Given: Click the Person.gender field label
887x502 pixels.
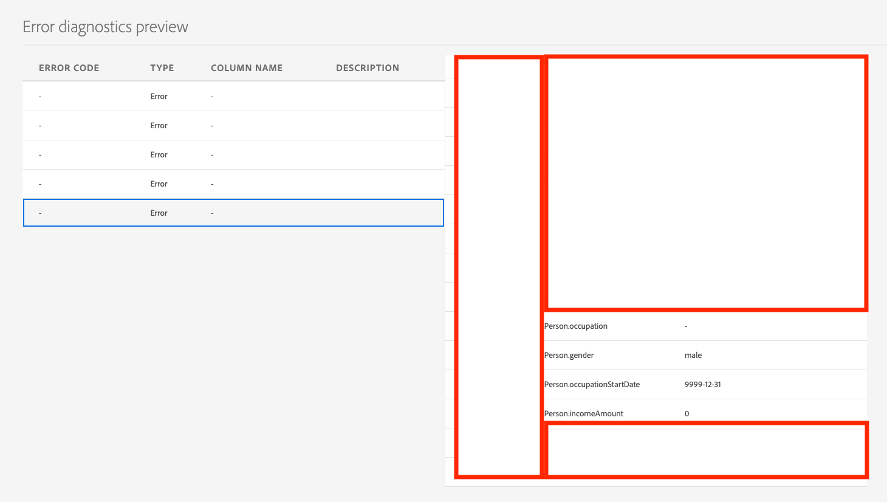Looking at the screenshot, I should [x=569, y=356].
